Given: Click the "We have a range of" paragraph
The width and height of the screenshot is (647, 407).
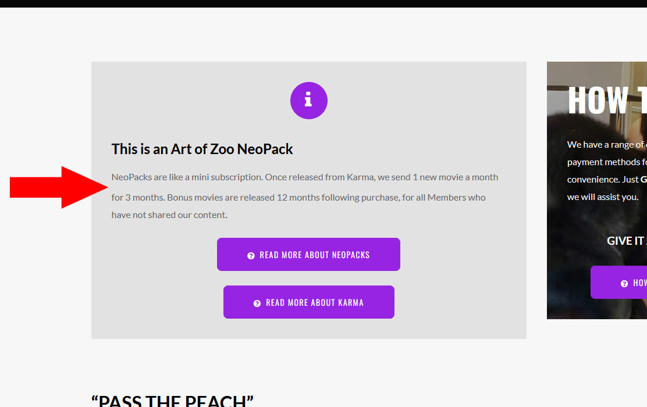Looking at the screenshot, I should click(605, 144).
